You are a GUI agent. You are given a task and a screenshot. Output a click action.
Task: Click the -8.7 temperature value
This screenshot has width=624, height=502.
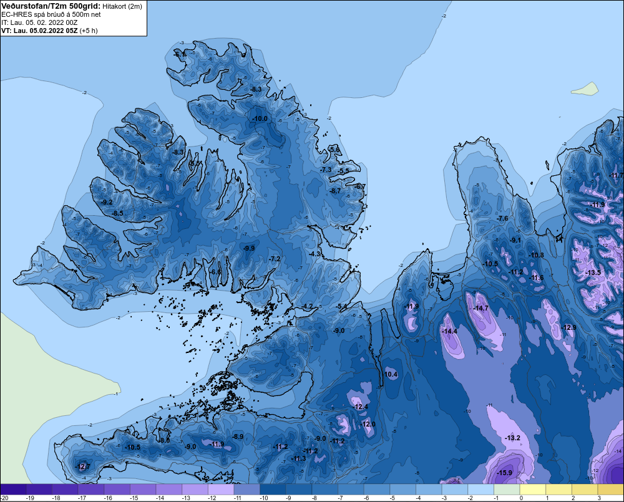(336, 191)
